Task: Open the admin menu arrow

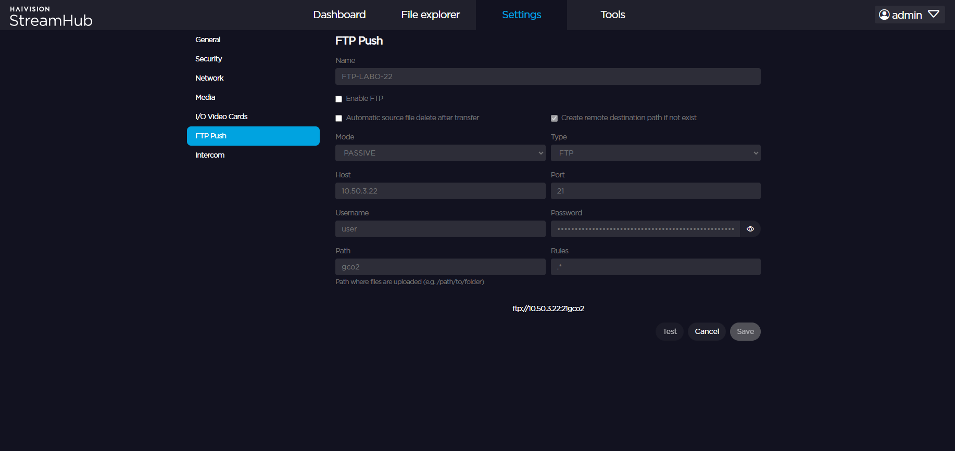Action: point(934,14)
